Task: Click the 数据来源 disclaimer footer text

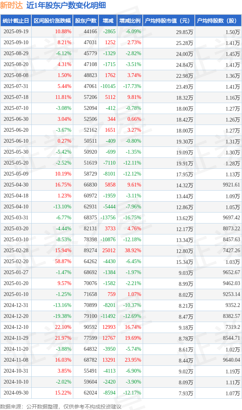Action: click(61, 407)
